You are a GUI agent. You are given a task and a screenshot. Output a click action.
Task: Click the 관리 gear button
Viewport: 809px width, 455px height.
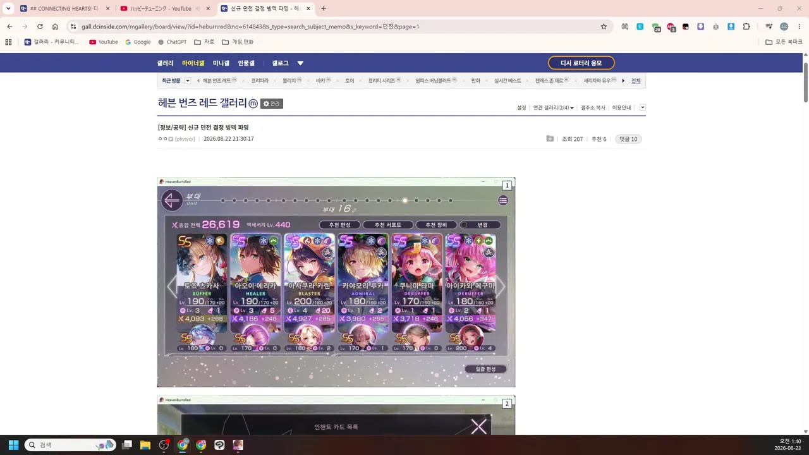tap(272, 104)
